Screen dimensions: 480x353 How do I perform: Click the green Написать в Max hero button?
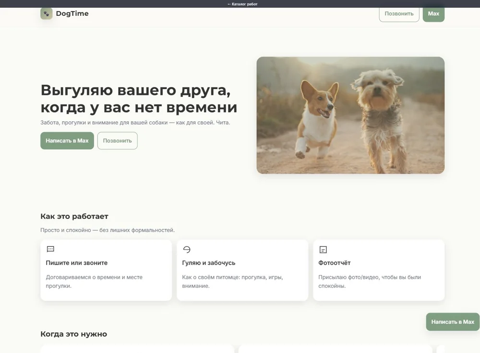click(x=67, y=141)
